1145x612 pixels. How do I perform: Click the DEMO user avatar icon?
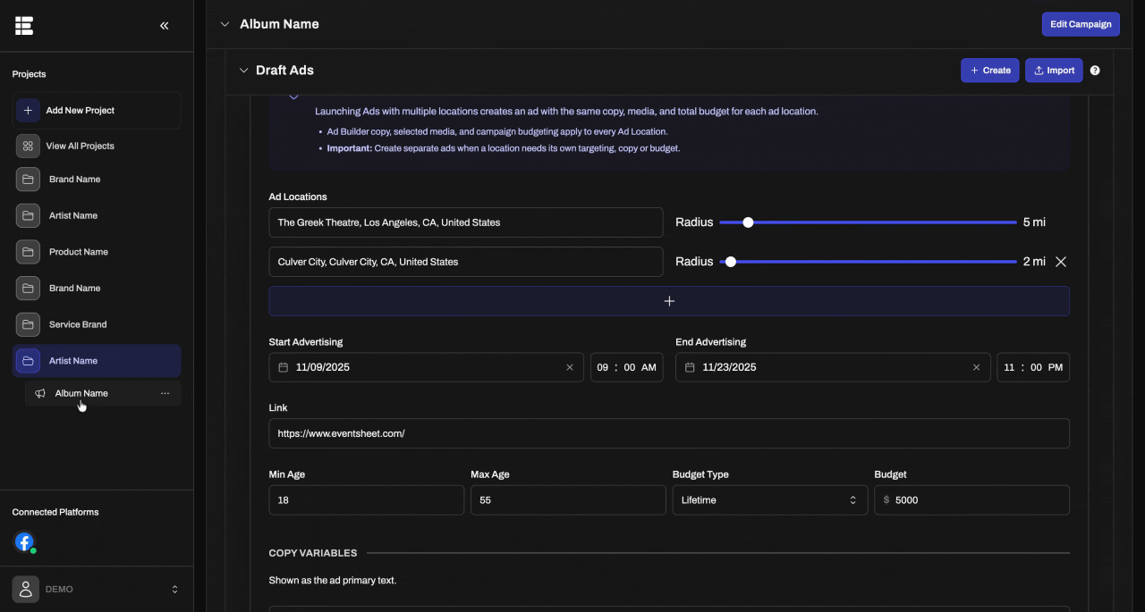pos(25,589)
